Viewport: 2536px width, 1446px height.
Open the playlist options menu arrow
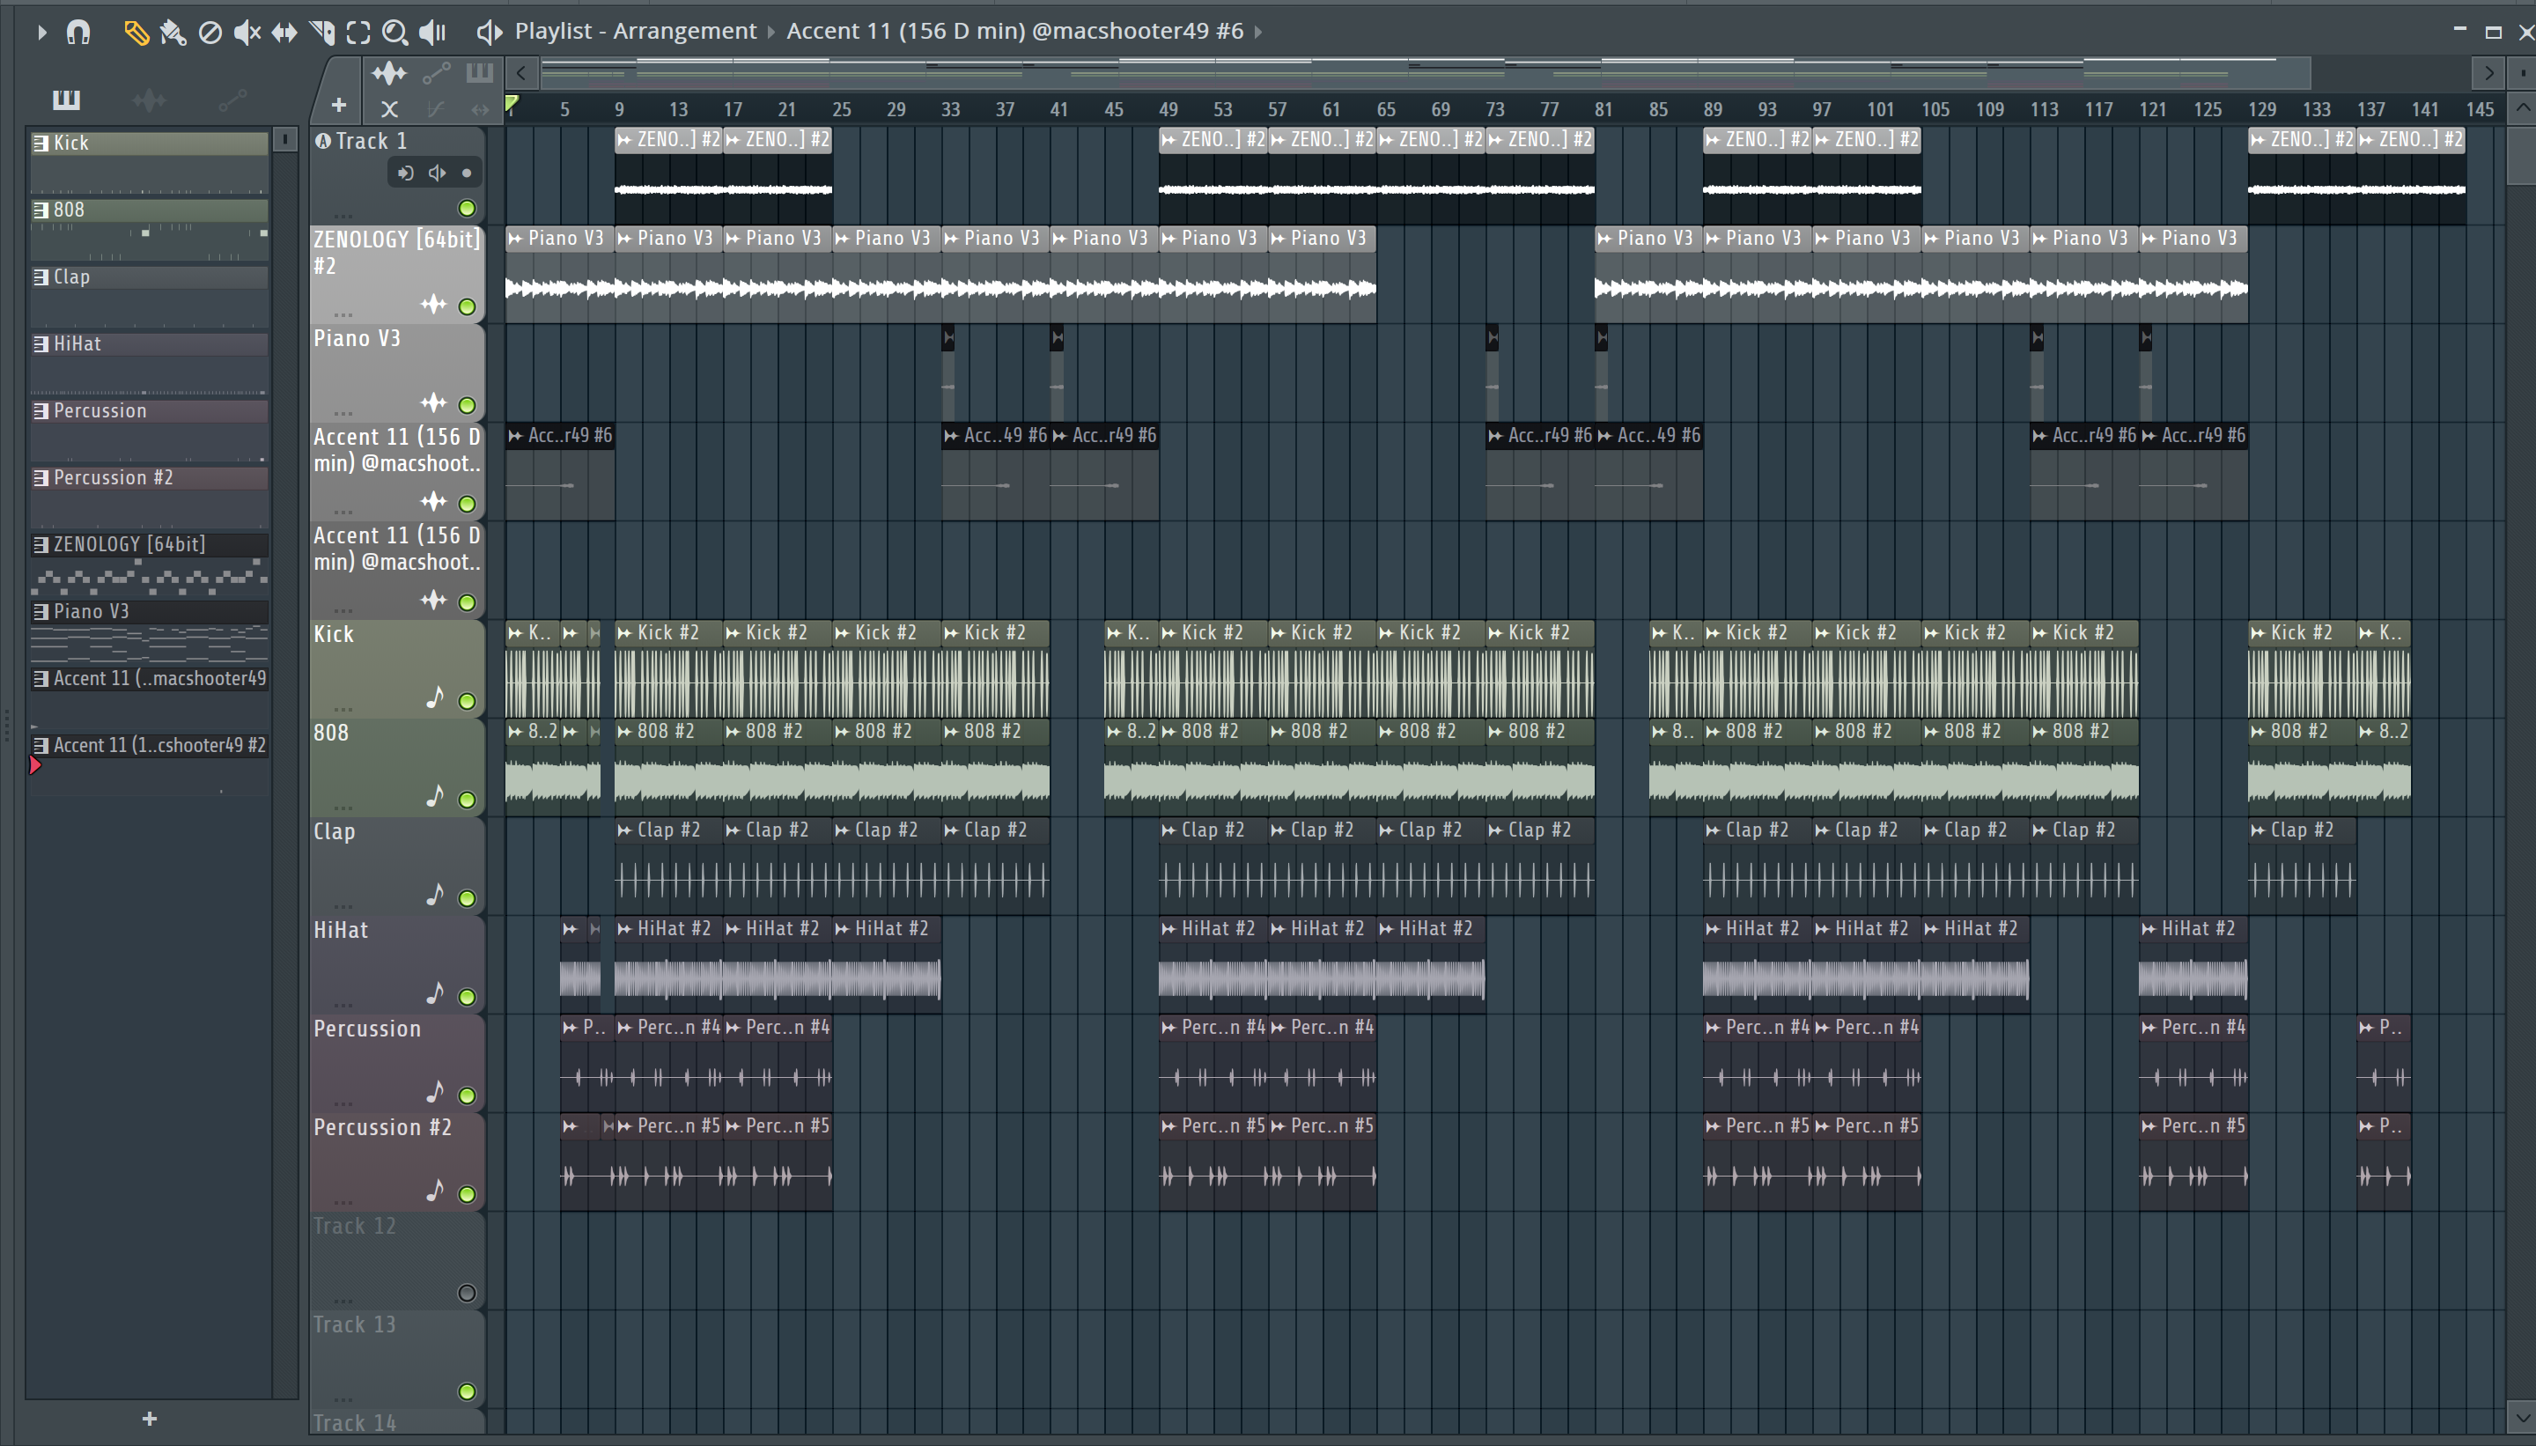(x=41, y=33)
